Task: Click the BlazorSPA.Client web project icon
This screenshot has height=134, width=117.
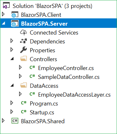Action: click(15, 15)
